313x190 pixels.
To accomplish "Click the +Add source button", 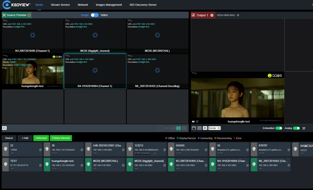I will 25,138.
